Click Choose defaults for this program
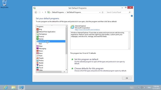This screenshot has width=161, height=90. pyautogui.click(x=89, y=68)
